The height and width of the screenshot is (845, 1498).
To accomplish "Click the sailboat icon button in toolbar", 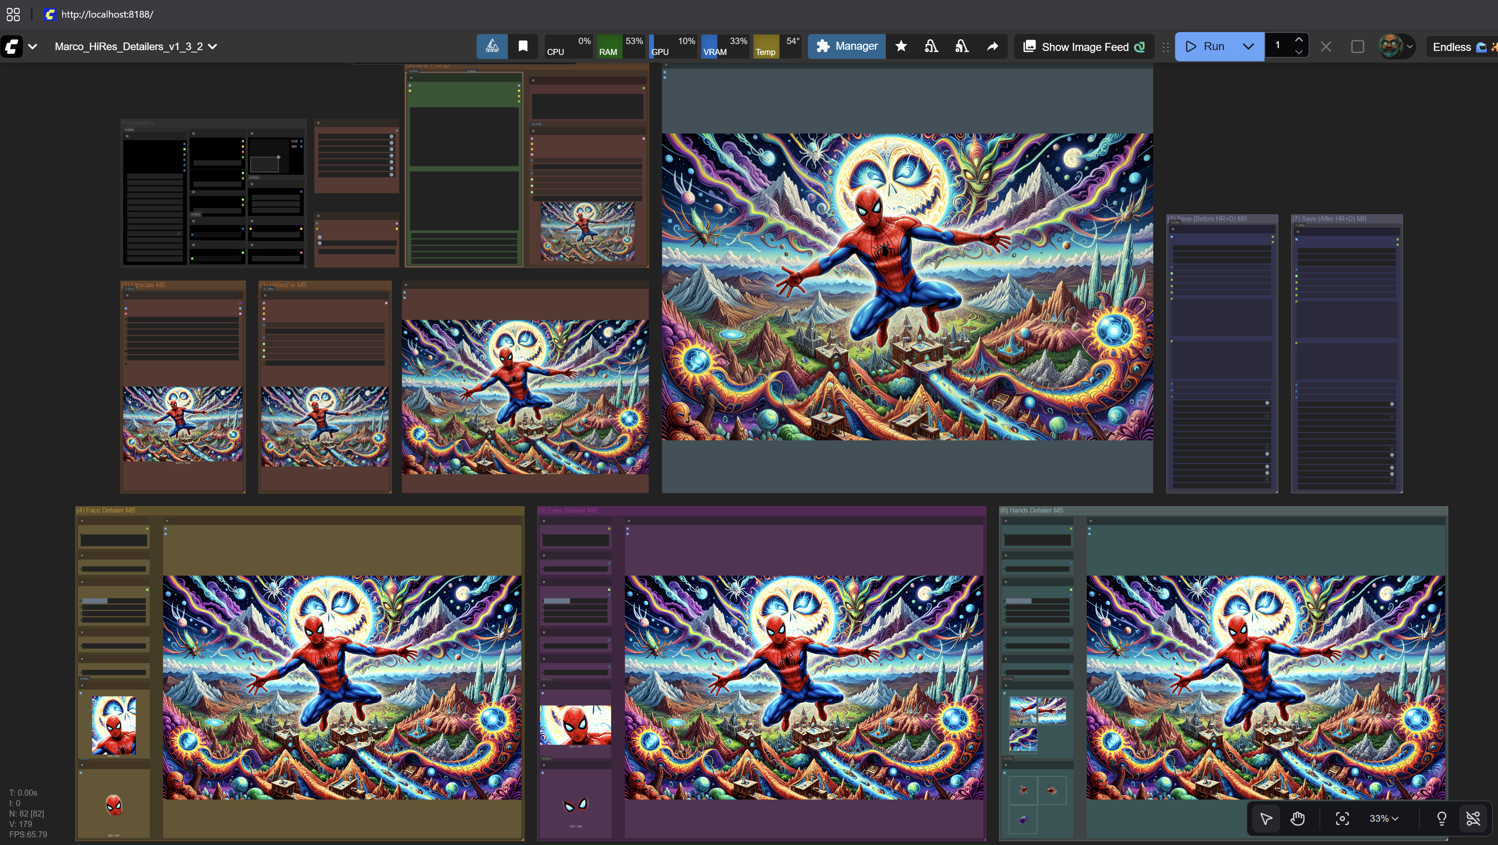I will point(492,47).
